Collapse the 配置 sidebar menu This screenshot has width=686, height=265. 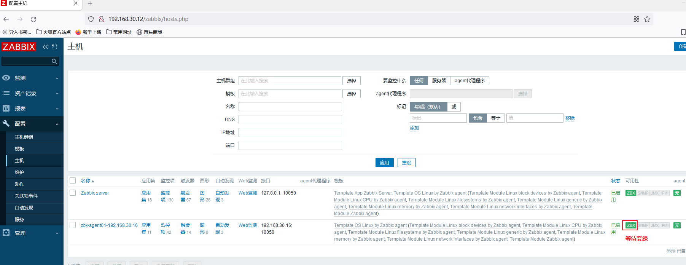pos(32,124)
